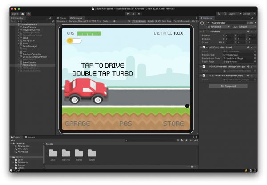
Task: Toggle the Static checkbox label
Action: [250, 23]
